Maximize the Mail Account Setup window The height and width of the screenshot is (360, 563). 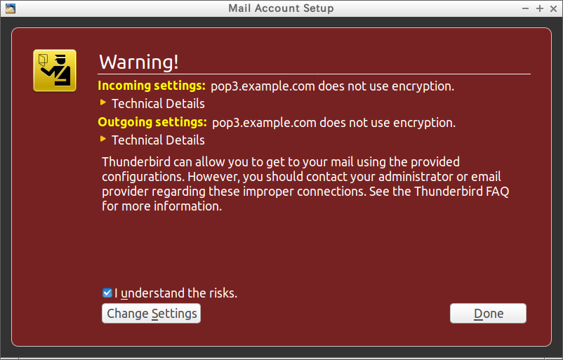click(x=540, y=8)
